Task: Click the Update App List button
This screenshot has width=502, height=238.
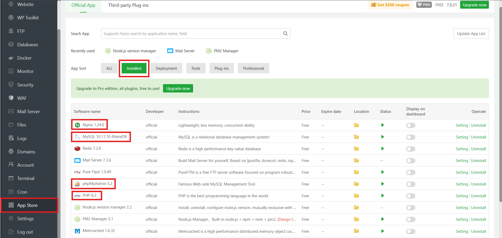Action: pyautogui.click(x=471, y=33)
